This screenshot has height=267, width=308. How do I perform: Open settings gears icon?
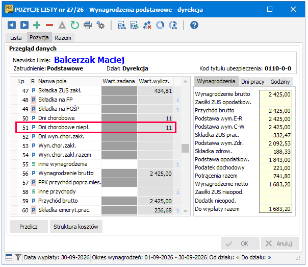100,25
